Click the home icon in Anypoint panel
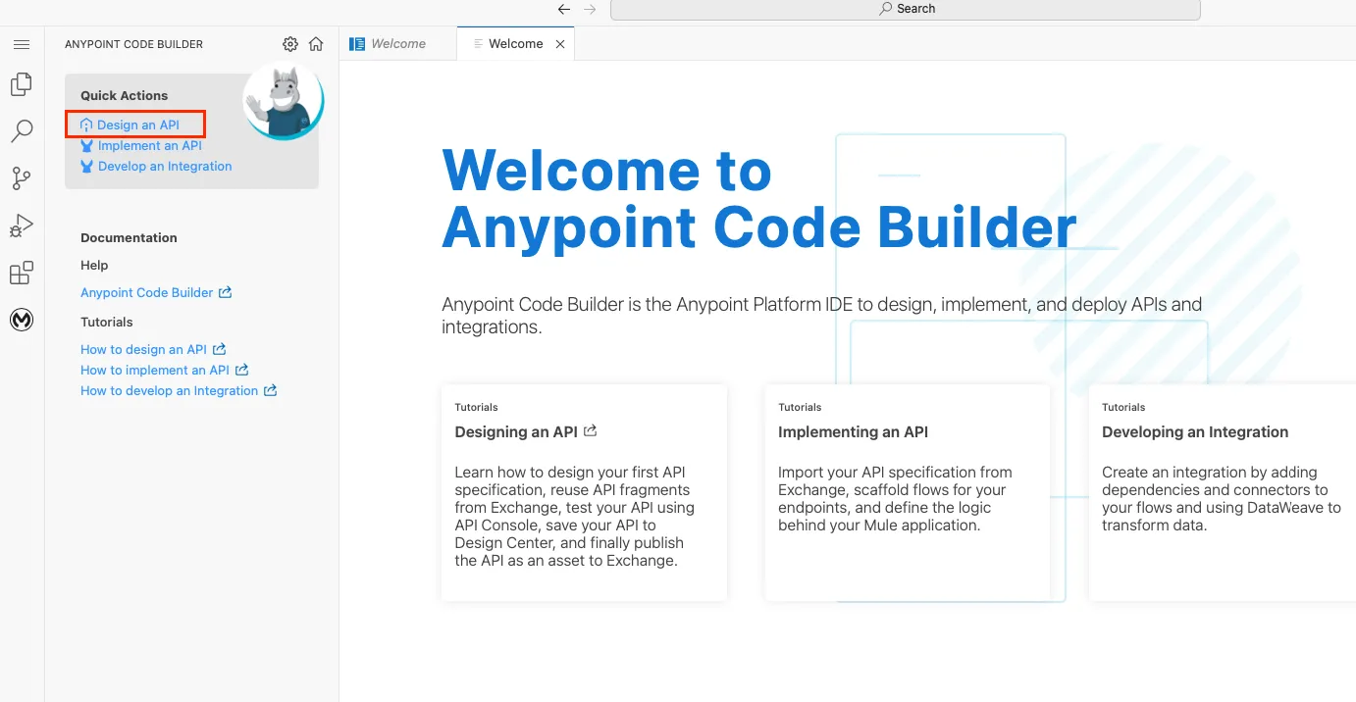The image size is (1356, 702). [x=316, y=44]
